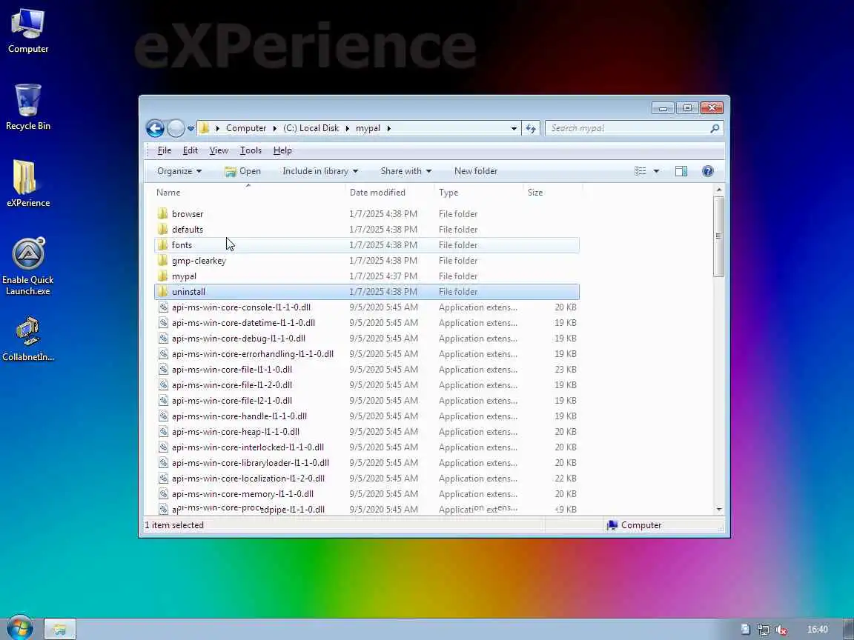Screen dimensions: 854x640
Task: Click the first system tray icon
Action: (x=746, y=630)
